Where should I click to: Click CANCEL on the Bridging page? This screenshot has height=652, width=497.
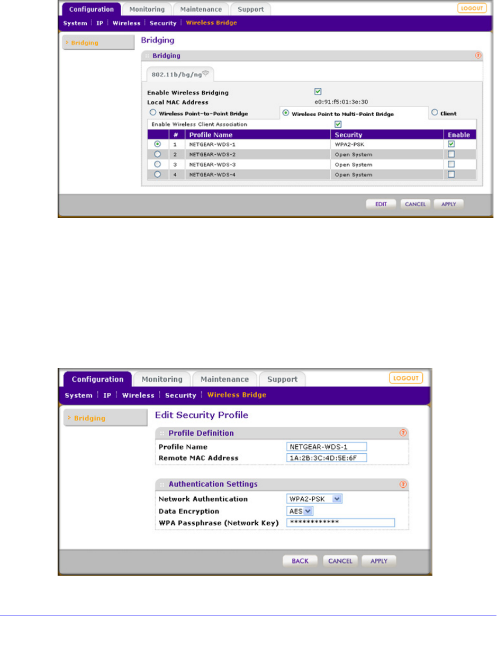point(415,204)
